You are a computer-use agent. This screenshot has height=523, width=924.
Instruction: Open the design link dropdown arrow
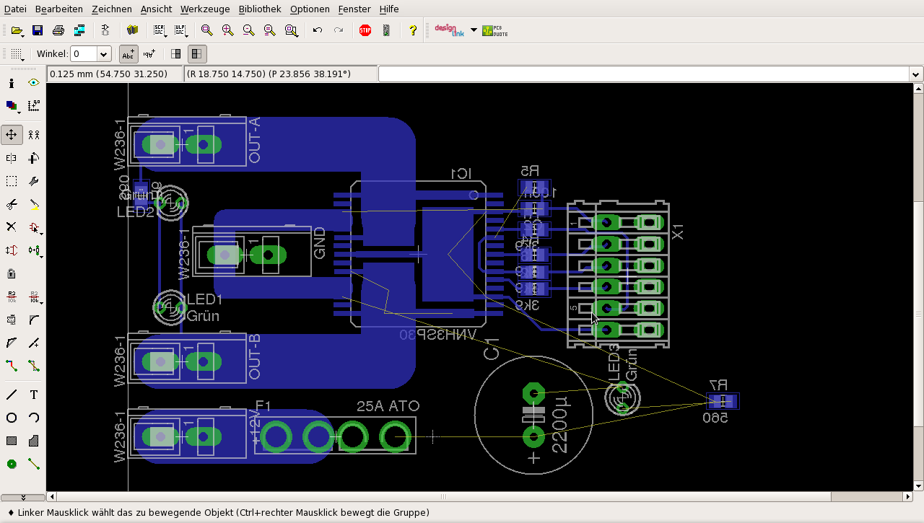473,30
